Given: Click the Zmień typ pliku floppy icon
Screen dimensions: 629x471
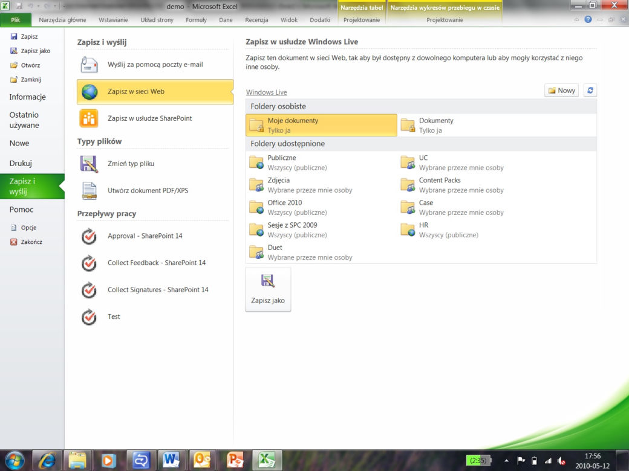Looking at the screenshot, I should [x=89, y=164].
